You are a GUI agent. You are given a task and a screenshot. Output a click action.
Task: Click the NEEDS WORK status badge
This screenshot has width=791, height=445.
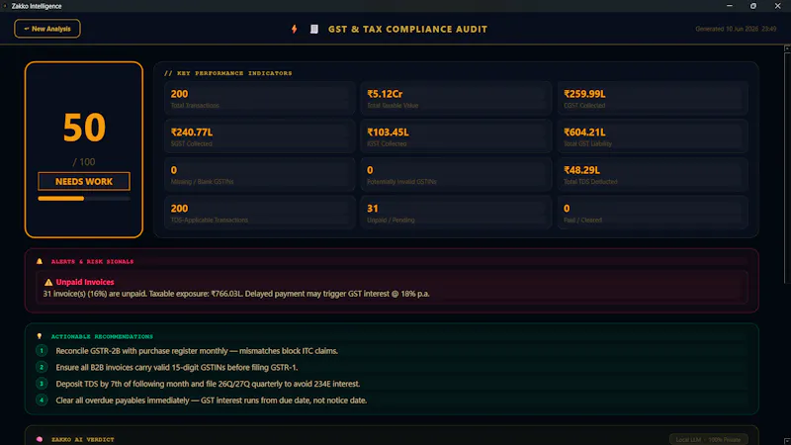pyautogui.click(x=84, y=181)
